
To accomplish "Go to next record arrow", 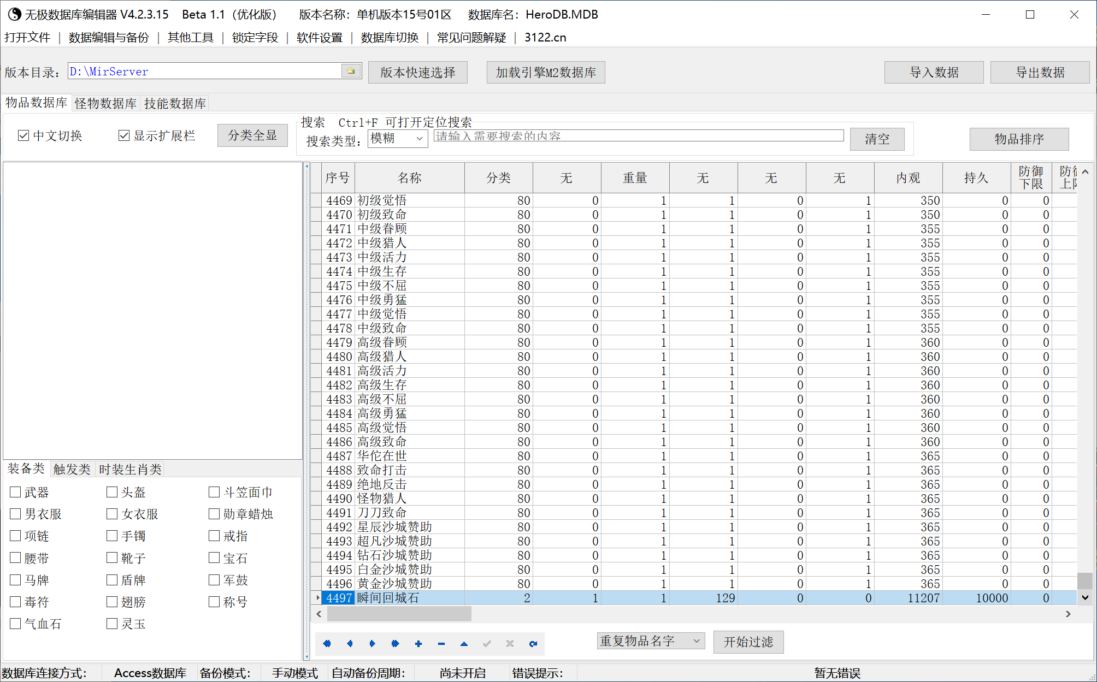I will 373,644.
